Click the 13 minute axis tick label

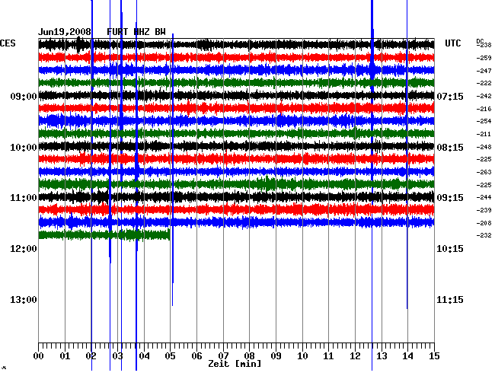(382, 356)
